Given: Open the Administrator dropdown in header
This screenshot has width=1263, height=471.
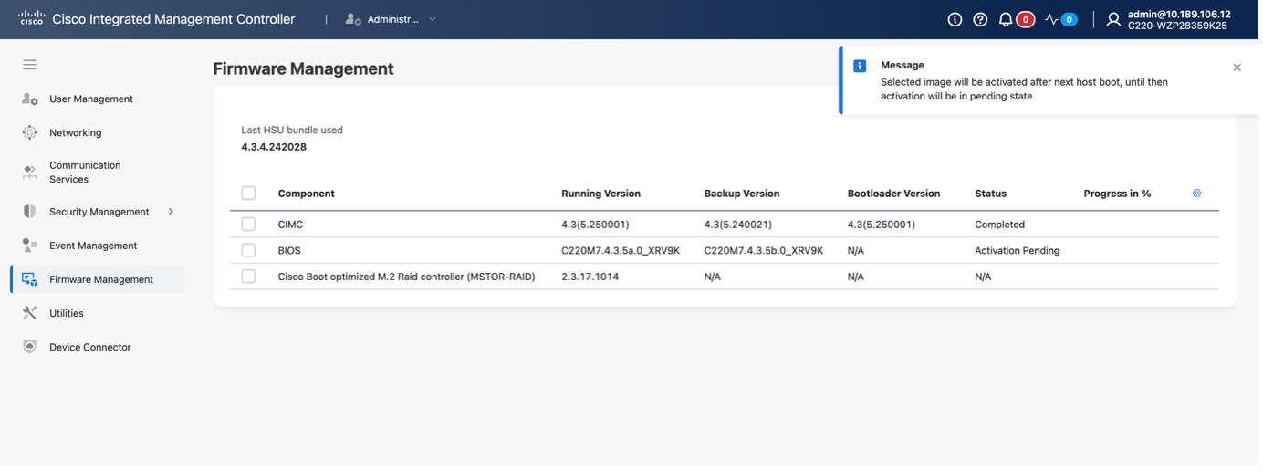Looking at the screenshot, I should click(392, 19).
